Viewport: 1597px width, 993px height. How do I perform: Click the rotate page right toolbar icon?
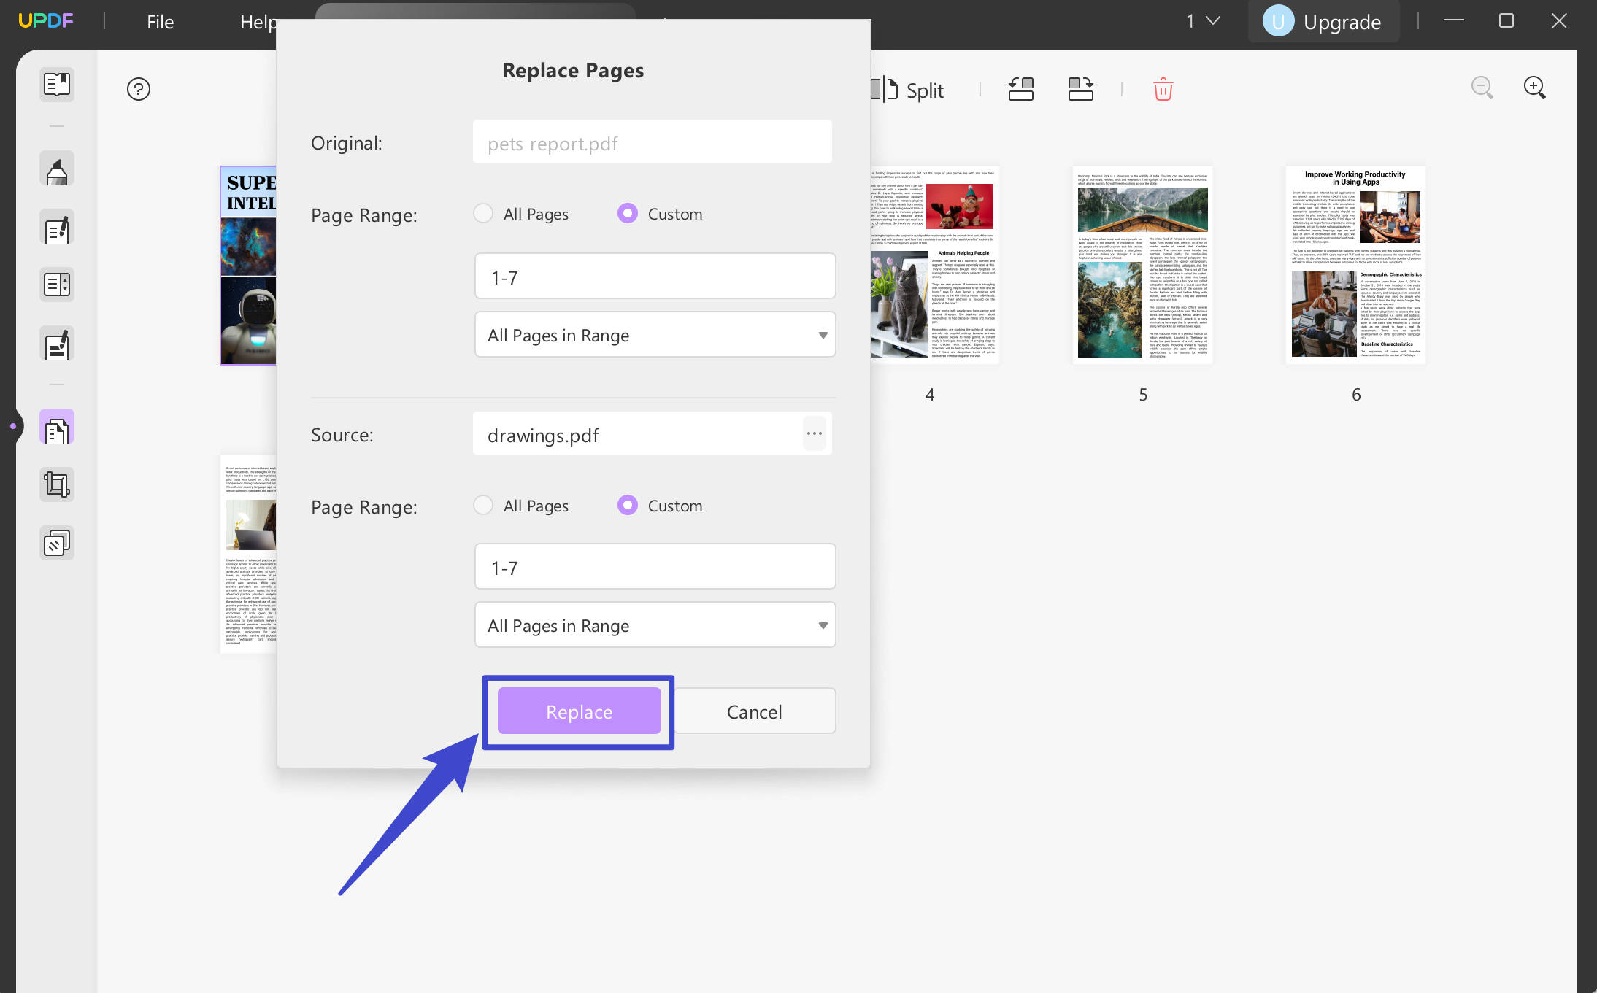(x=1080, y=89)
